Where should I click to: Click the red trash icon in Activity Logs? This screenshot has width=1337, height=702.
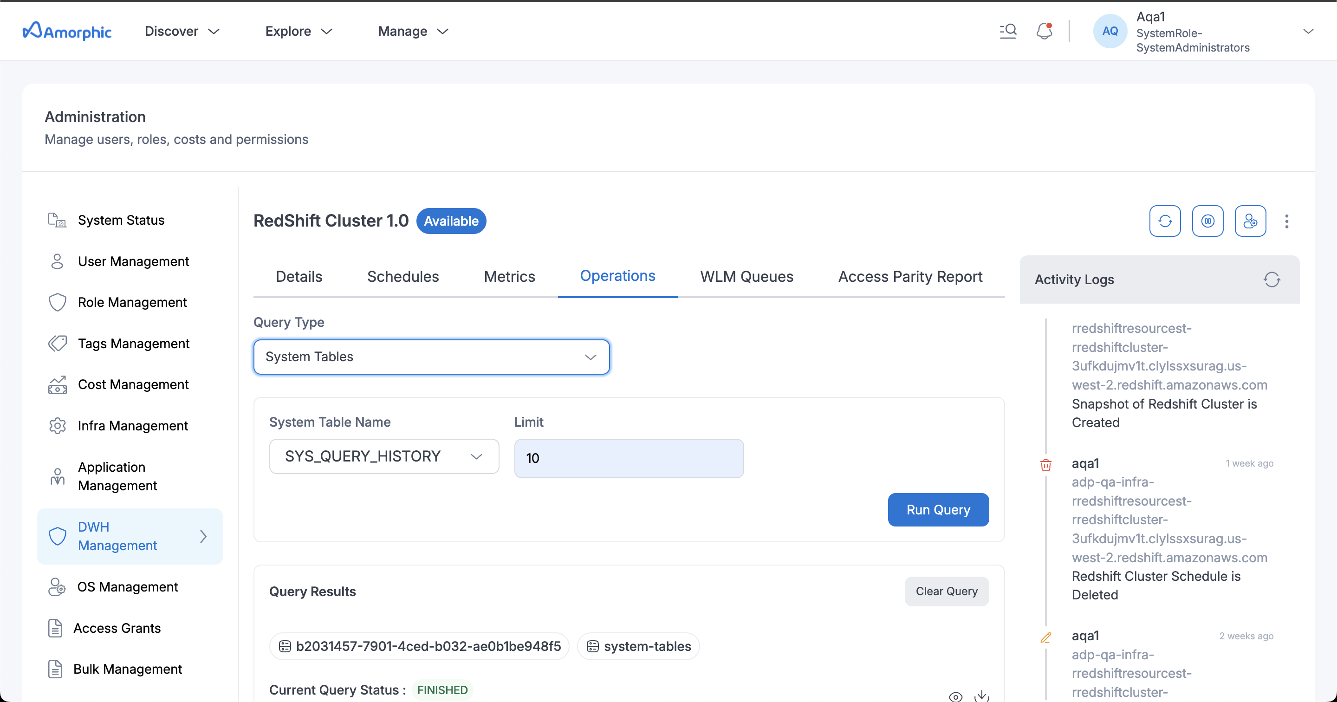(x=1045, y=465)
